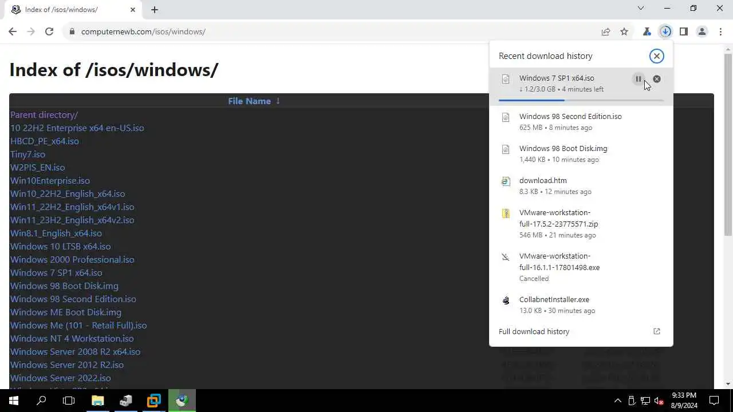Open the Parent directory link
The height and width of the screenshot is (412, 733).
pyautogui.click(x=44, y=114)
